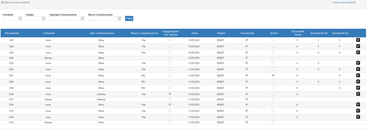This screenshot has width=367, height=131.
Task: Sort by Data column header
Action: click(195, 33)
